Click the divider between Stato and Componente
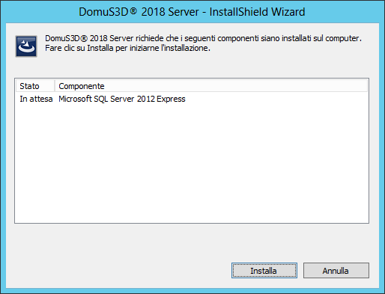 click(55, 86)
